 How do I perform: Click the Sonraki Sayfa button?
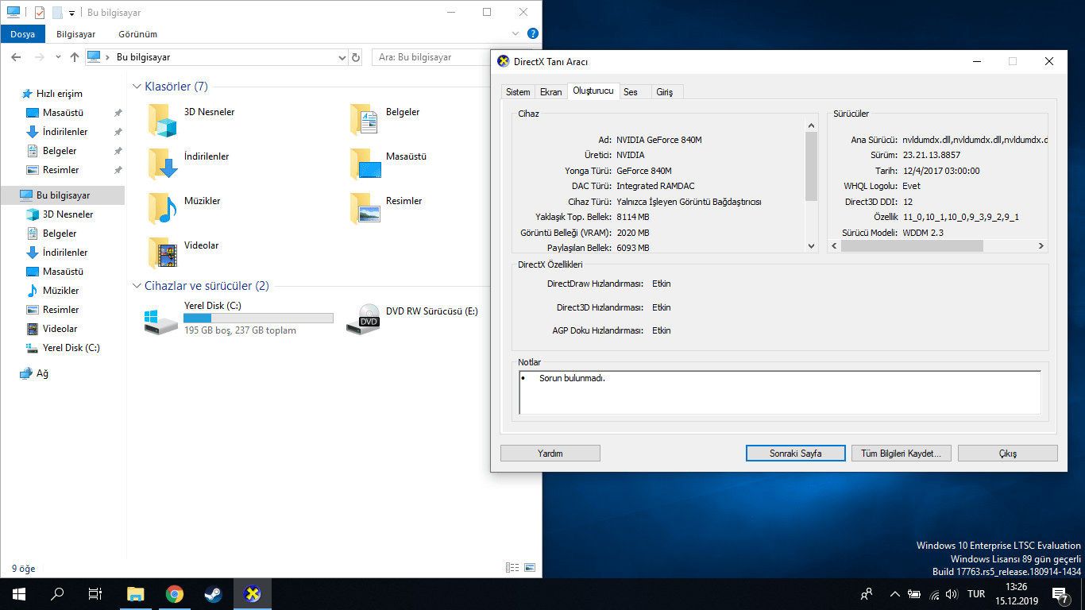(x=796, y=453)
